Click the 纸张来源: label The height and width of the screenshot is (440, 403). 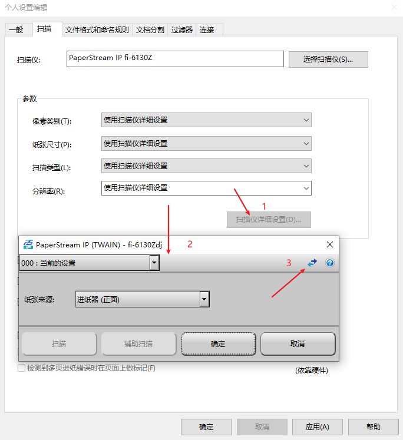pyautogui.click(x=39, y=300)
